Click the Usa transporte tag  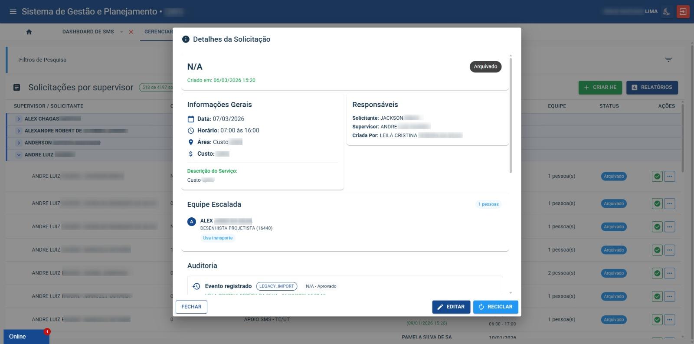click(x=218, y=238)
